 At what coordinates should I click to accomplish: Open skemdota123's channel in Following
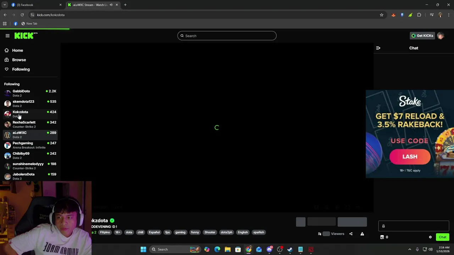click(x=30, y=103)
